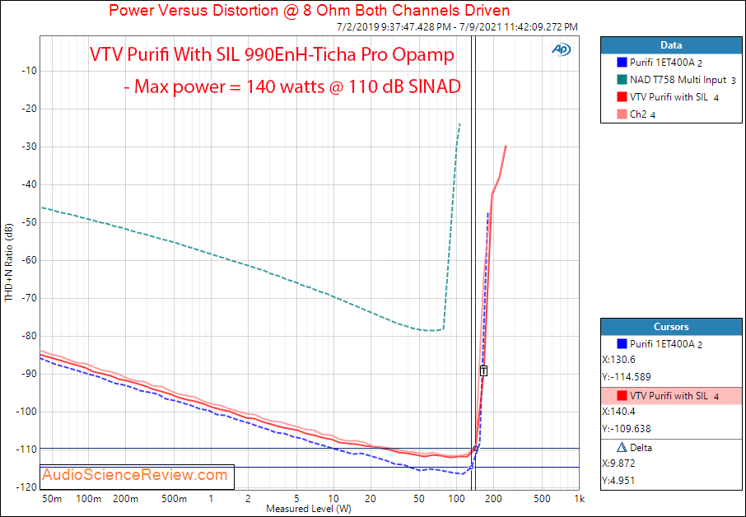Click the Delta triangle icon in Cursors
Image resolution: width=746 pixels, height=517 pixels.
point(622,448)
